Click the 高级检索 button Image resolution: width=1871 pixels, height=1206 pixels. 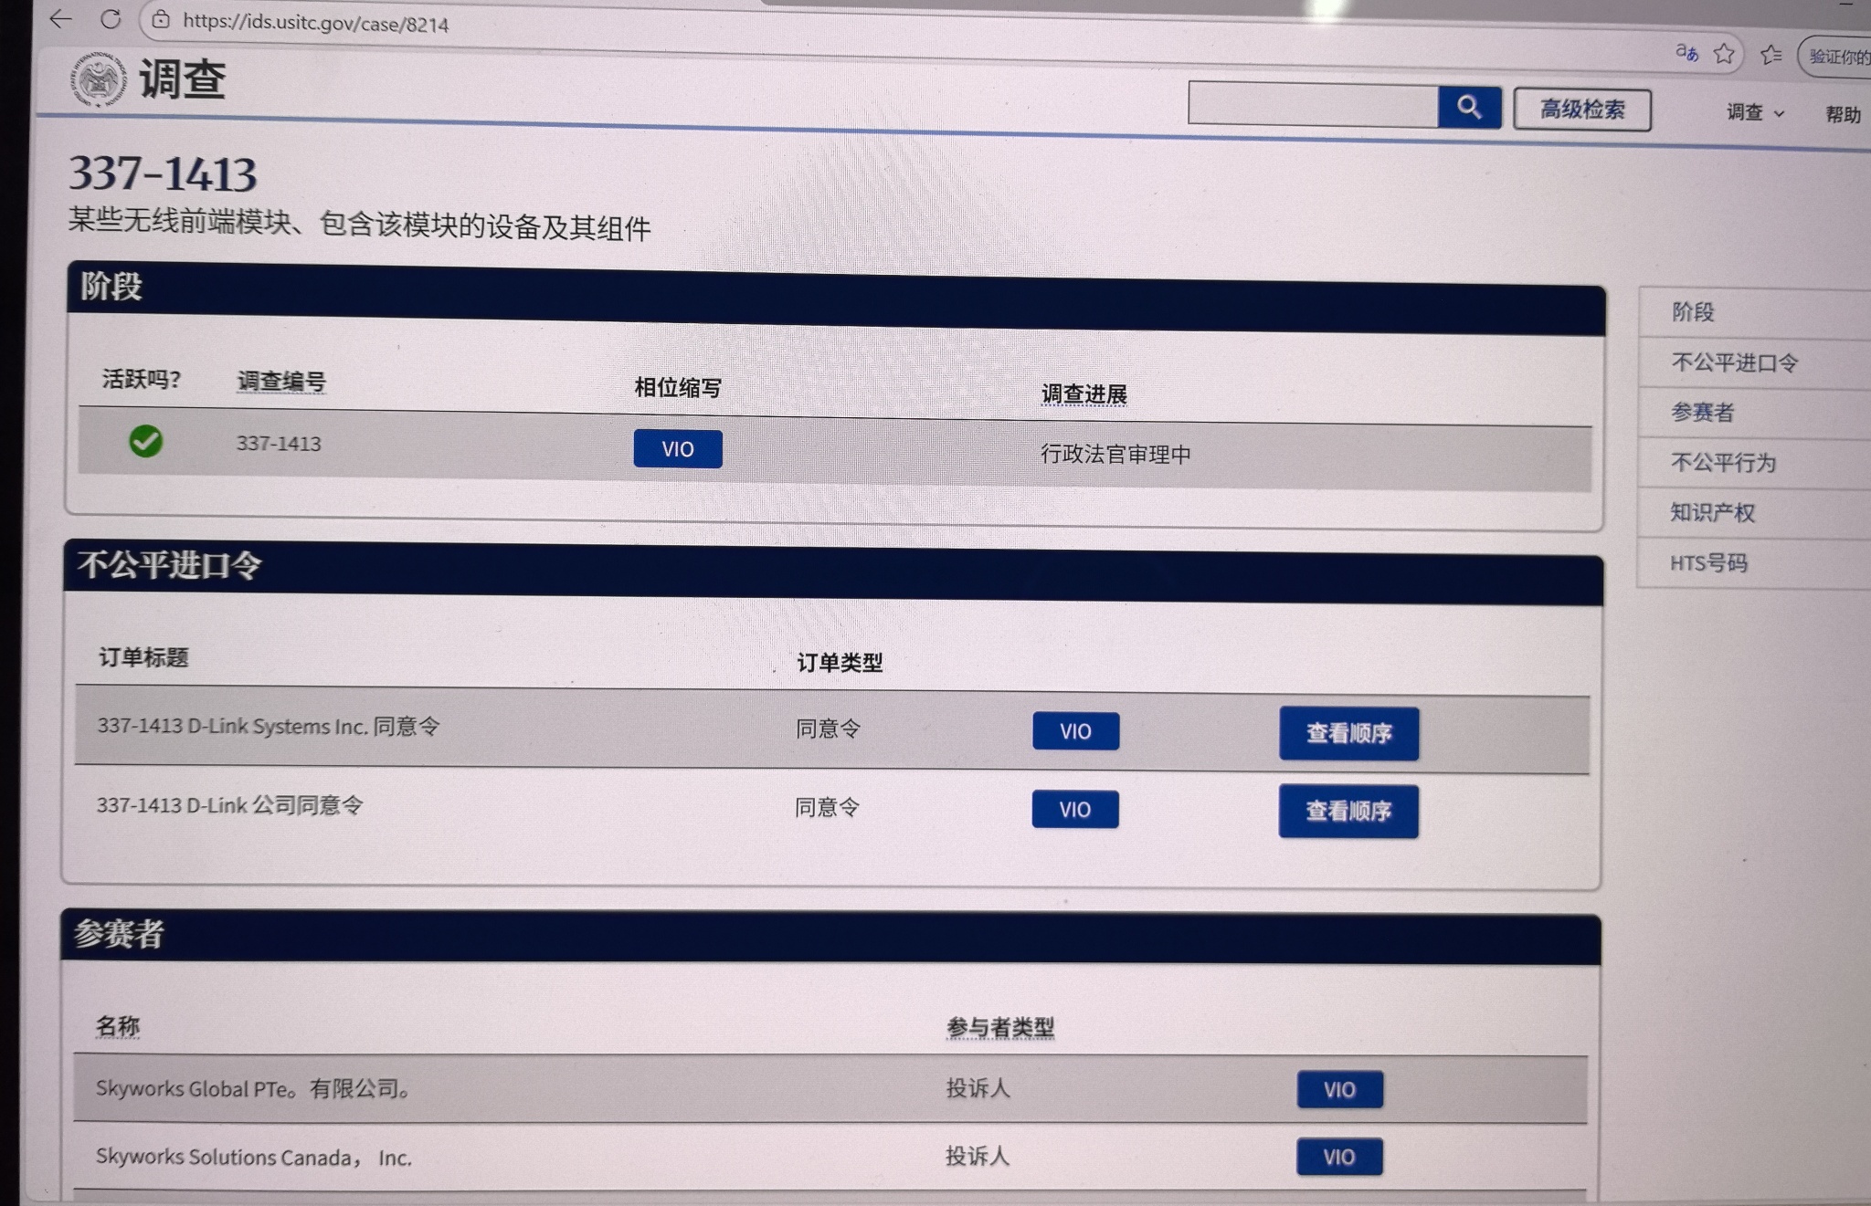coord(1581,110)
